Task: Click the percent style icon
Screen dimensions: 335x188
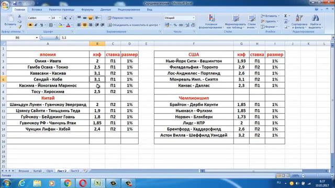Action: 175,25
